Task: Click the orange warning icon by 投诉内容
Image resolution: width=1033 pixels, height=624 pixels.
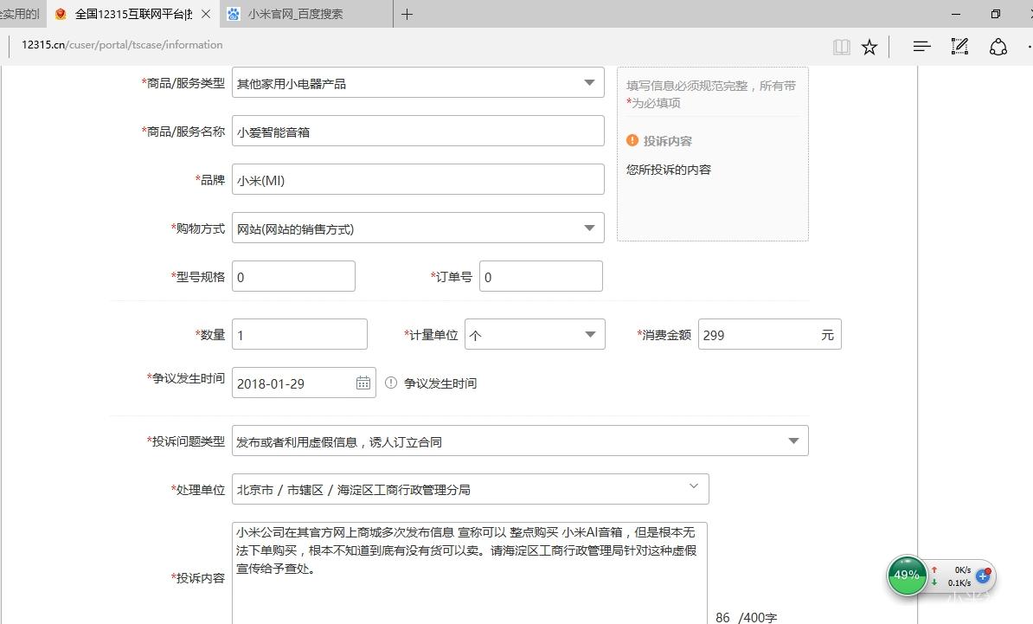Action: (632, 140)
